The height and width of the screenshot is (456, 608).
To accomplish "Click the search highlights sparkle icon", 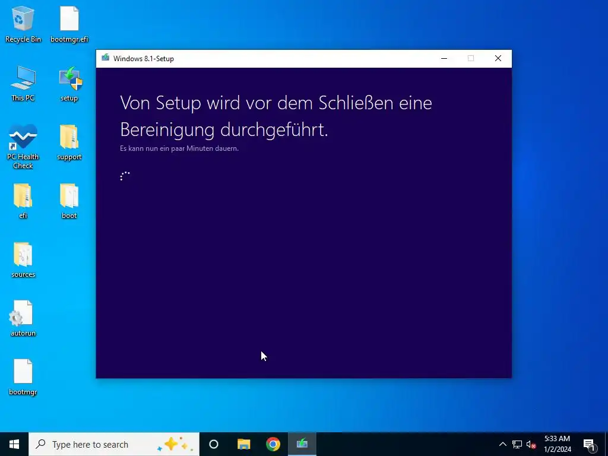I will 175,444.
